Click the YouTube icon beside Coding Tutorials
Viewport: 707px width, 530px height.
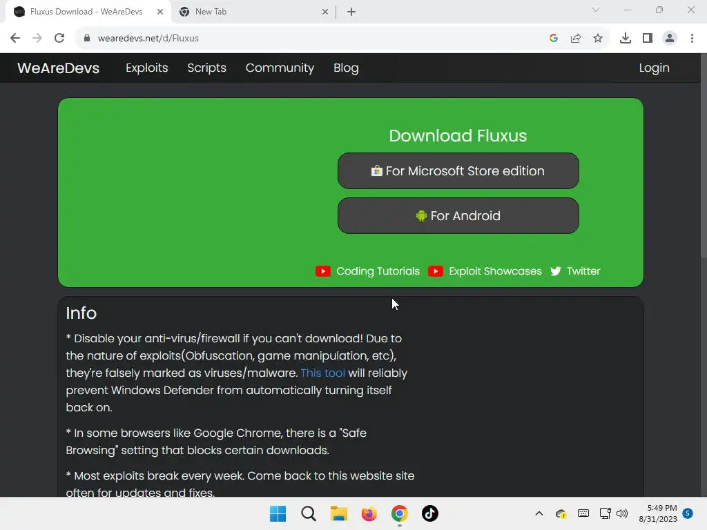pyautogui.click(x=323, y=271)
